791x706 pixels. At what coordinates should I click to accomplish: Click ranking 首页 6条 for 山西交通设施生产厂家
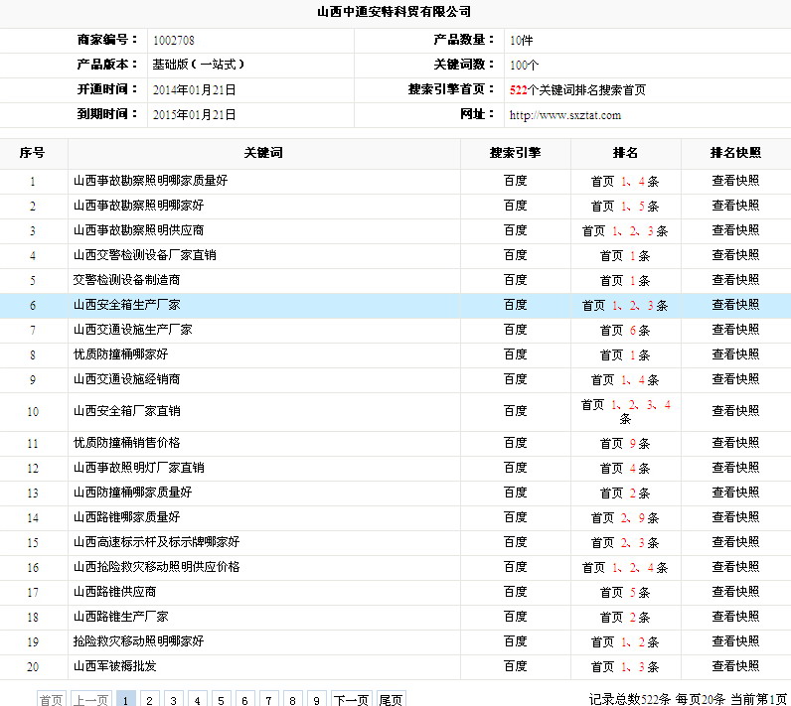(625, 330)
